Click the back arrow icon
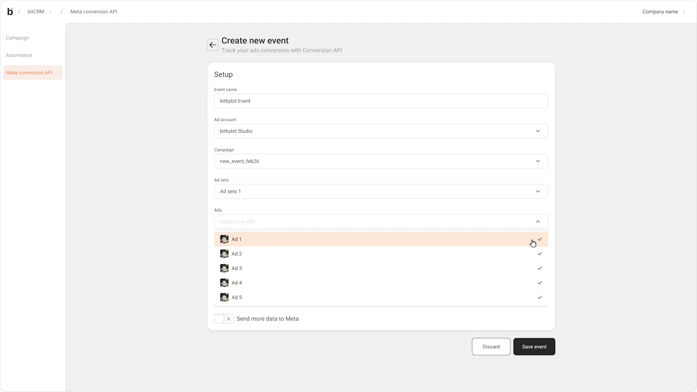Viewport: 697px width, 392px height. click(212, 45)
